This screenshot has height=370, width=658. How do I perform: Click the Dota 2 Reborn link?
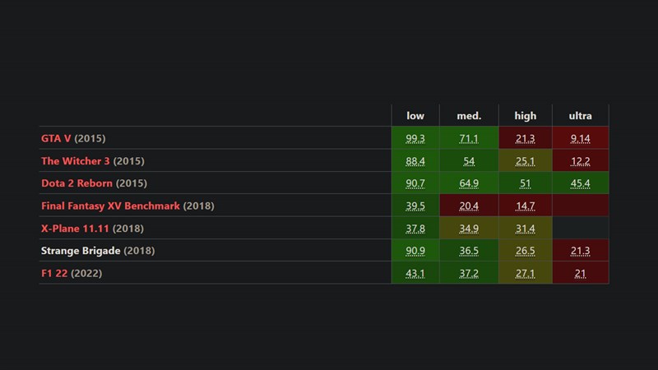pyautogui.click(x=77, y=183)
